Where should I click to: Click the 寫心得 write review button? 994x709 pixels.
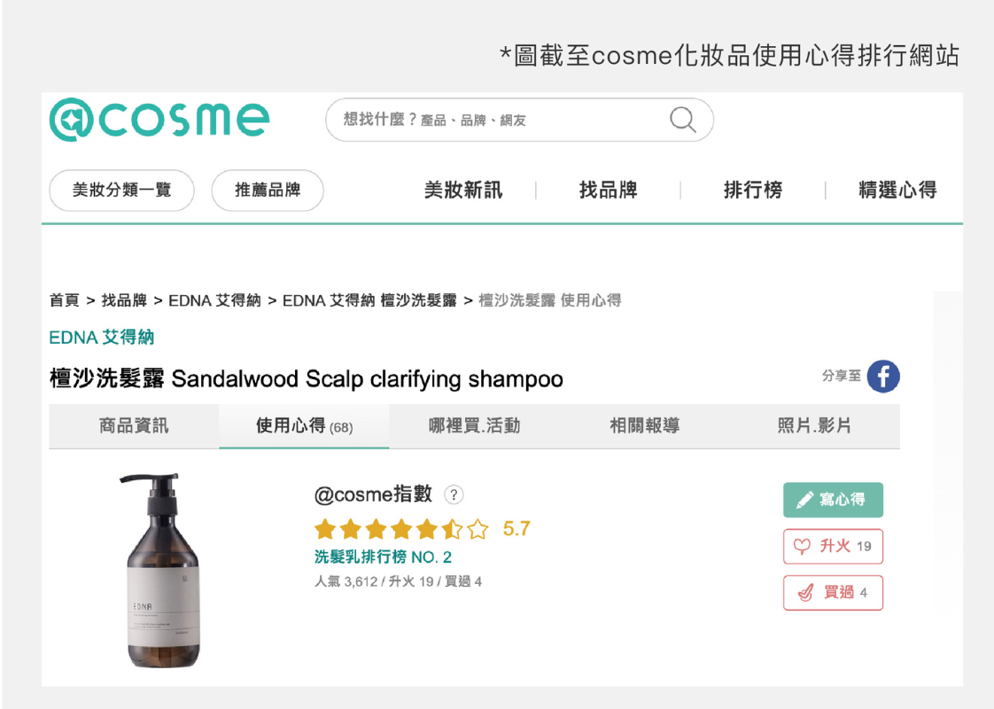click(833, 500)
